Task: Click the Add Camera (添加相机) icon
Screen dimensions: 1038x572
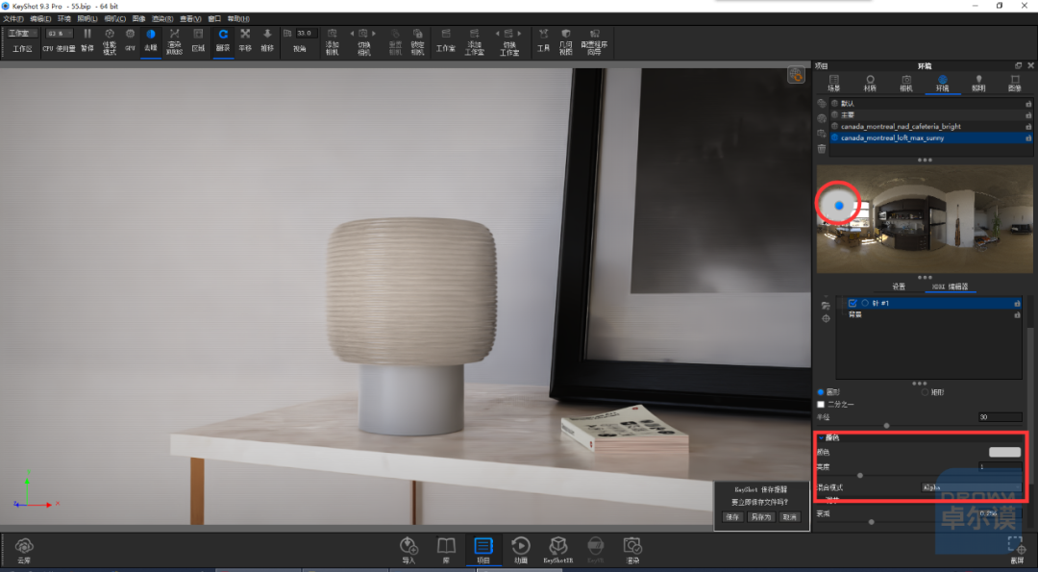Action: (x=333, y=34)
